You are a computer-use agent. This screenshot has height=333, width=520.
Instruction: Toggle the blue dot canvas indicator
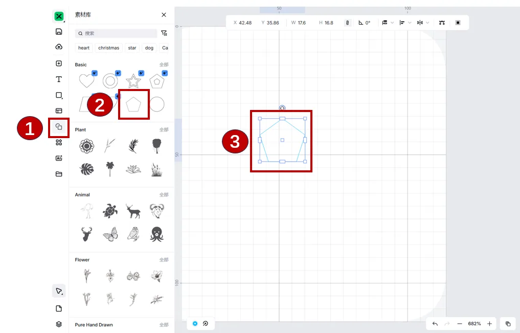[195, 323]
